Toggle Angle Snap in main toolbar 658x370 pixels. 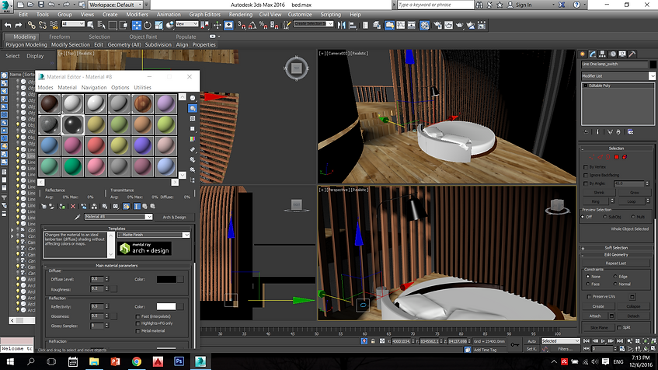[x=252, y=25]
